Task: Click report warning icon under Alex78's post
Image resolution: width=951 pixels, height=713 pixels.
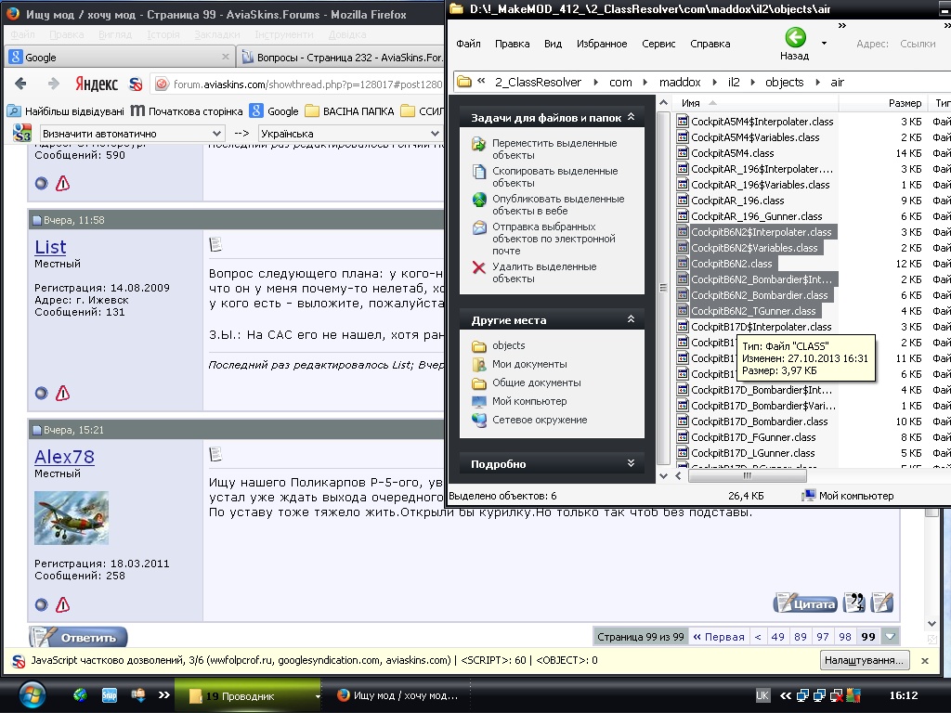Action: pyautogui.click(x=62, y=604)
